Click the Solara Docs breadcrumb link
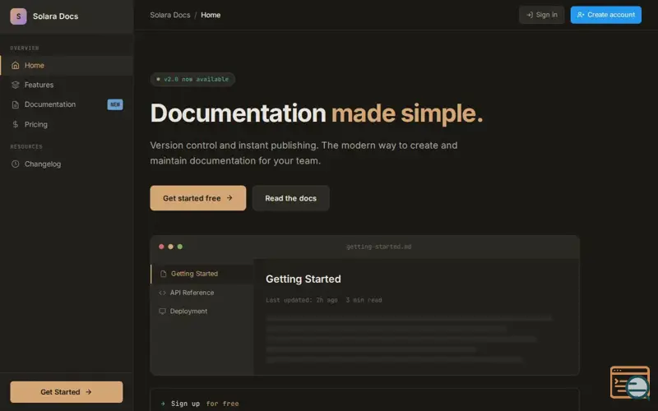This screenshot has height=411, width=658. (170, 15)
